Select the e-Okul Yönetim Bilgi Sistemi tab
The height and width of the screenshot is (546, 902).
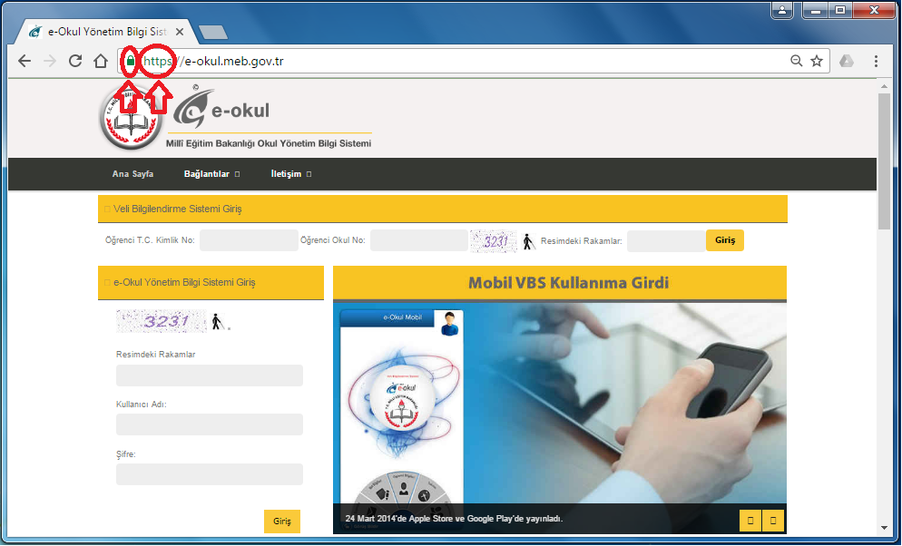pyautogui.click(x=107, y=32)
